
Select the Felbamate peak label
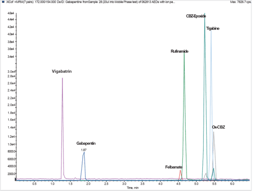(x=174, y=167)
